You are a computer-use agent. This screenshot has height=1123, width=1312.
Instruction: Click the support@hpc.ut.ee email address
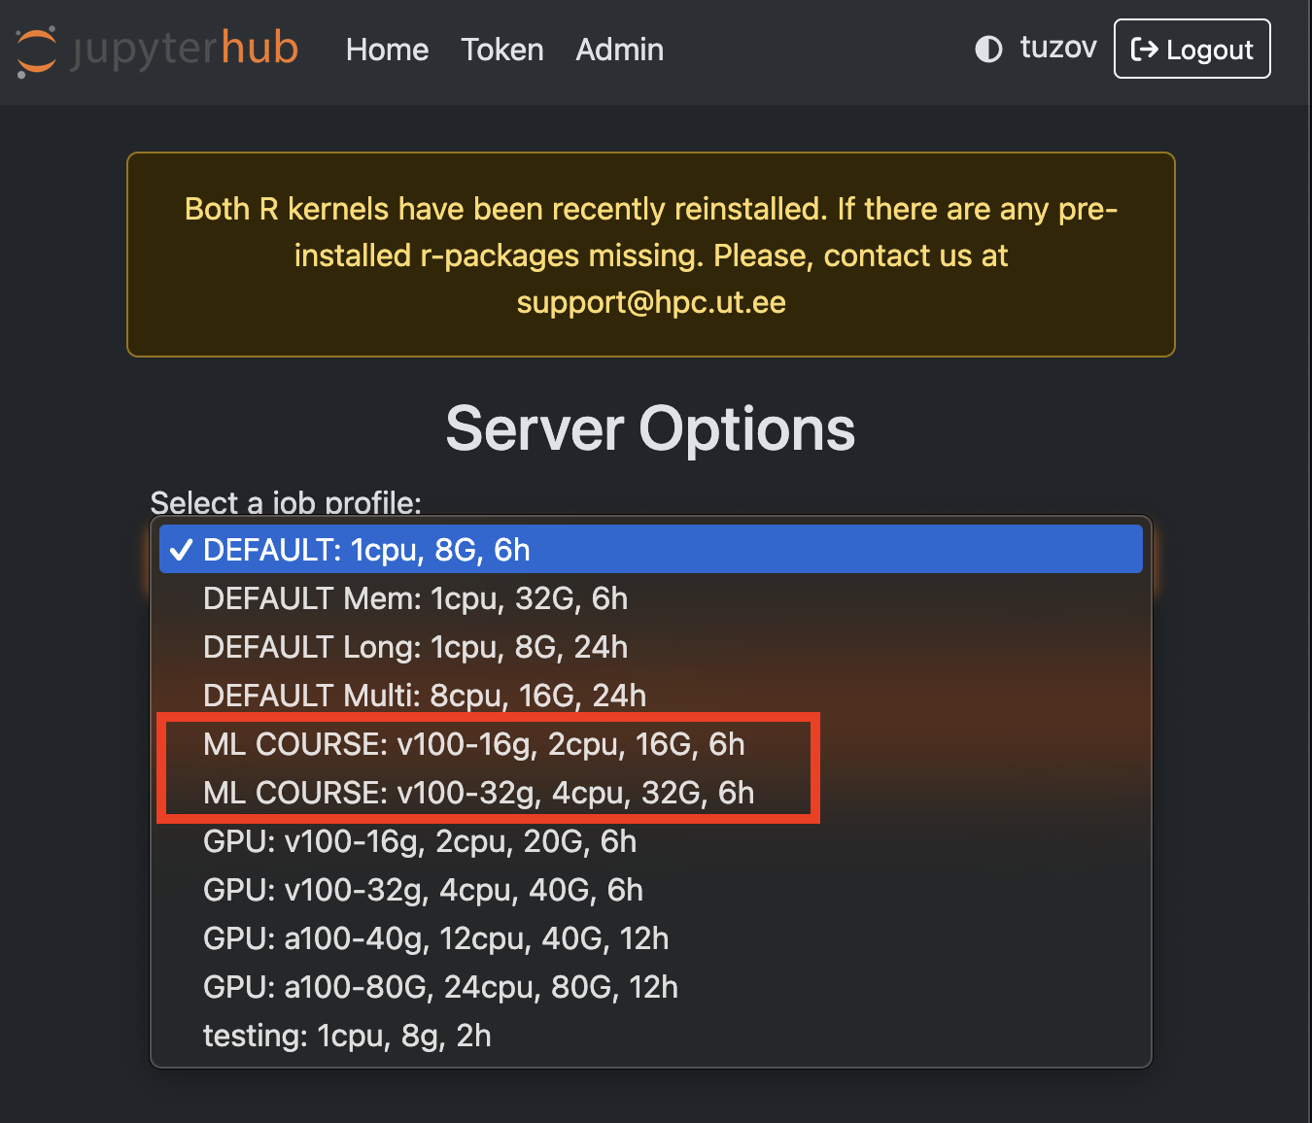tap(651, 302)
